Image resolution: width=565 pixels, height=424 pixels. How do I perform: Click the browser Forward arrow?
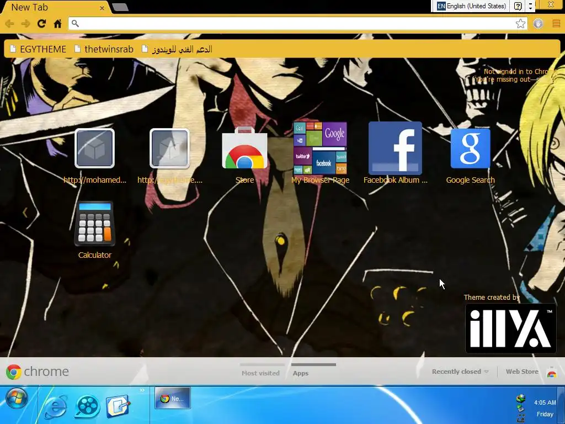click(25, 23)
